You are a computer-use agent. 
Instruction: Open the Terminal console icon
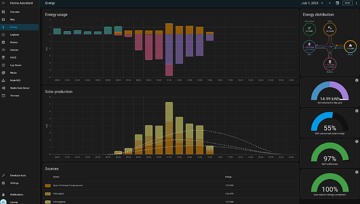tap(3, 95)
